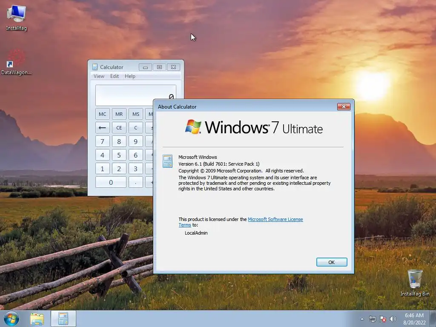Click the Show desktop strip on taskbar
The image size is (436, 327).
click(x=433, y=318)
